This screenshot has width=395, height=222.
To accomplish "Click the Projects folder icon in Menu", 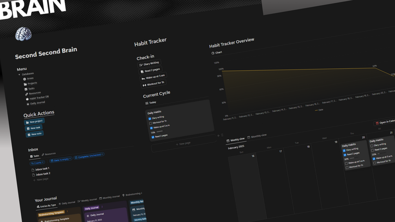I will [x=25, y=84].
